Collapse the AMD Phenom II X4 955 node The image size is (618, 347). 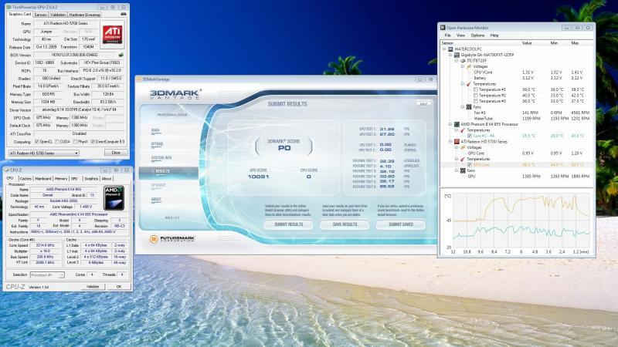point(450,124)
